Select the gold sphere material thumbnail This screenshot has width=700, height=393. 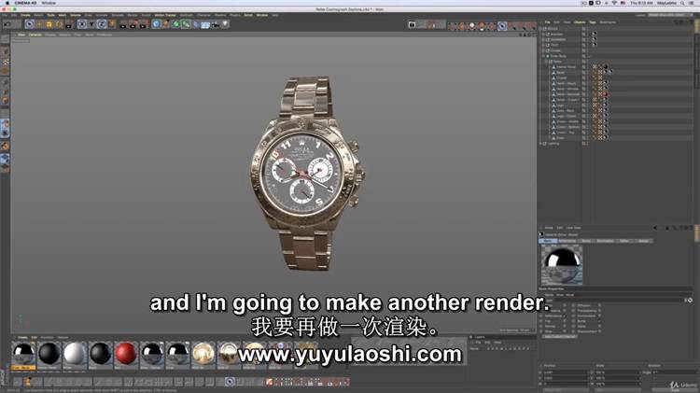pos(203,353)
